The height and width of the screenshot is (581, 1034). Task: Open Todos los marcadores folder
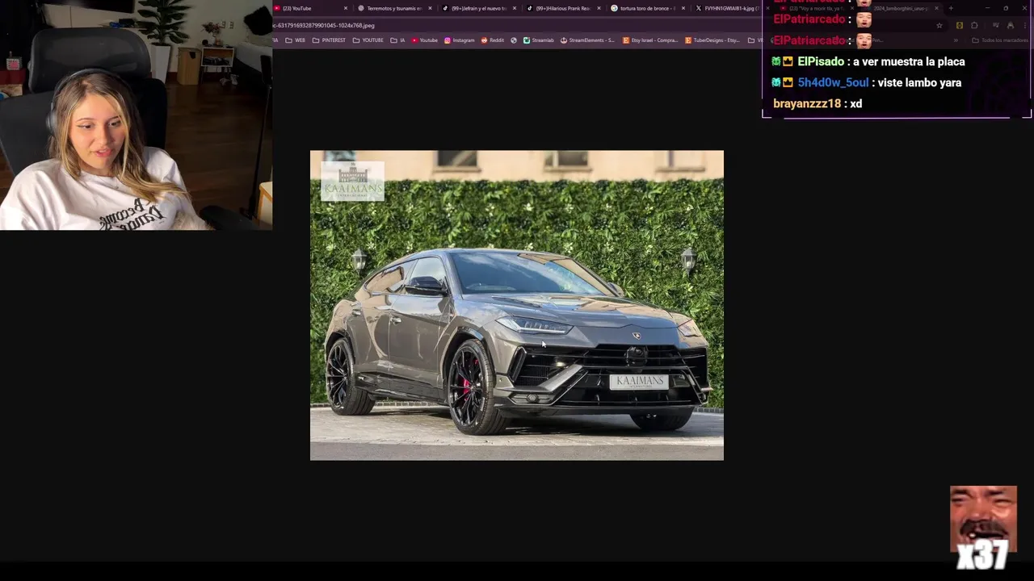[1000, 40]
